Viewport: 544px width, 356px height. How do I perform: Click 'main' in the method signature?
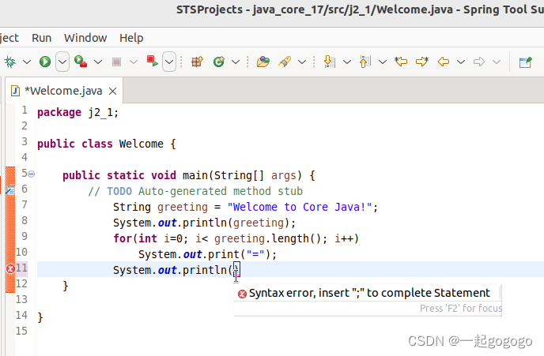195,175
